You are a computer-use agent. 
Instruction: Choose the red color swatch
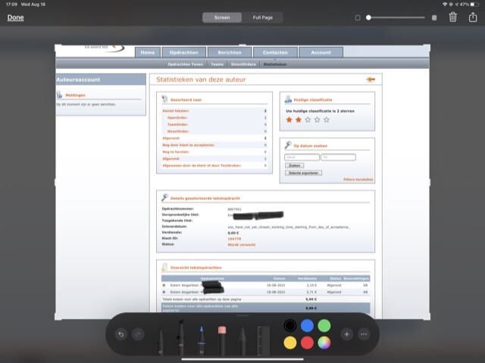(x=307, y=343)
